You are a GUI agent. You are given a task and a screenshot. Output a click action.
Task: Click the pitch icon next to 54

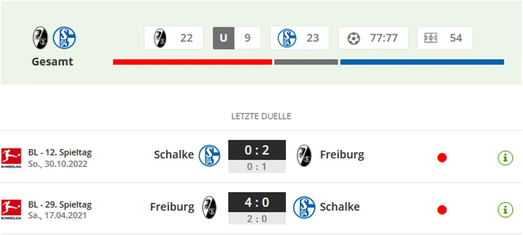pyautogui.click(x=431, y=38)
